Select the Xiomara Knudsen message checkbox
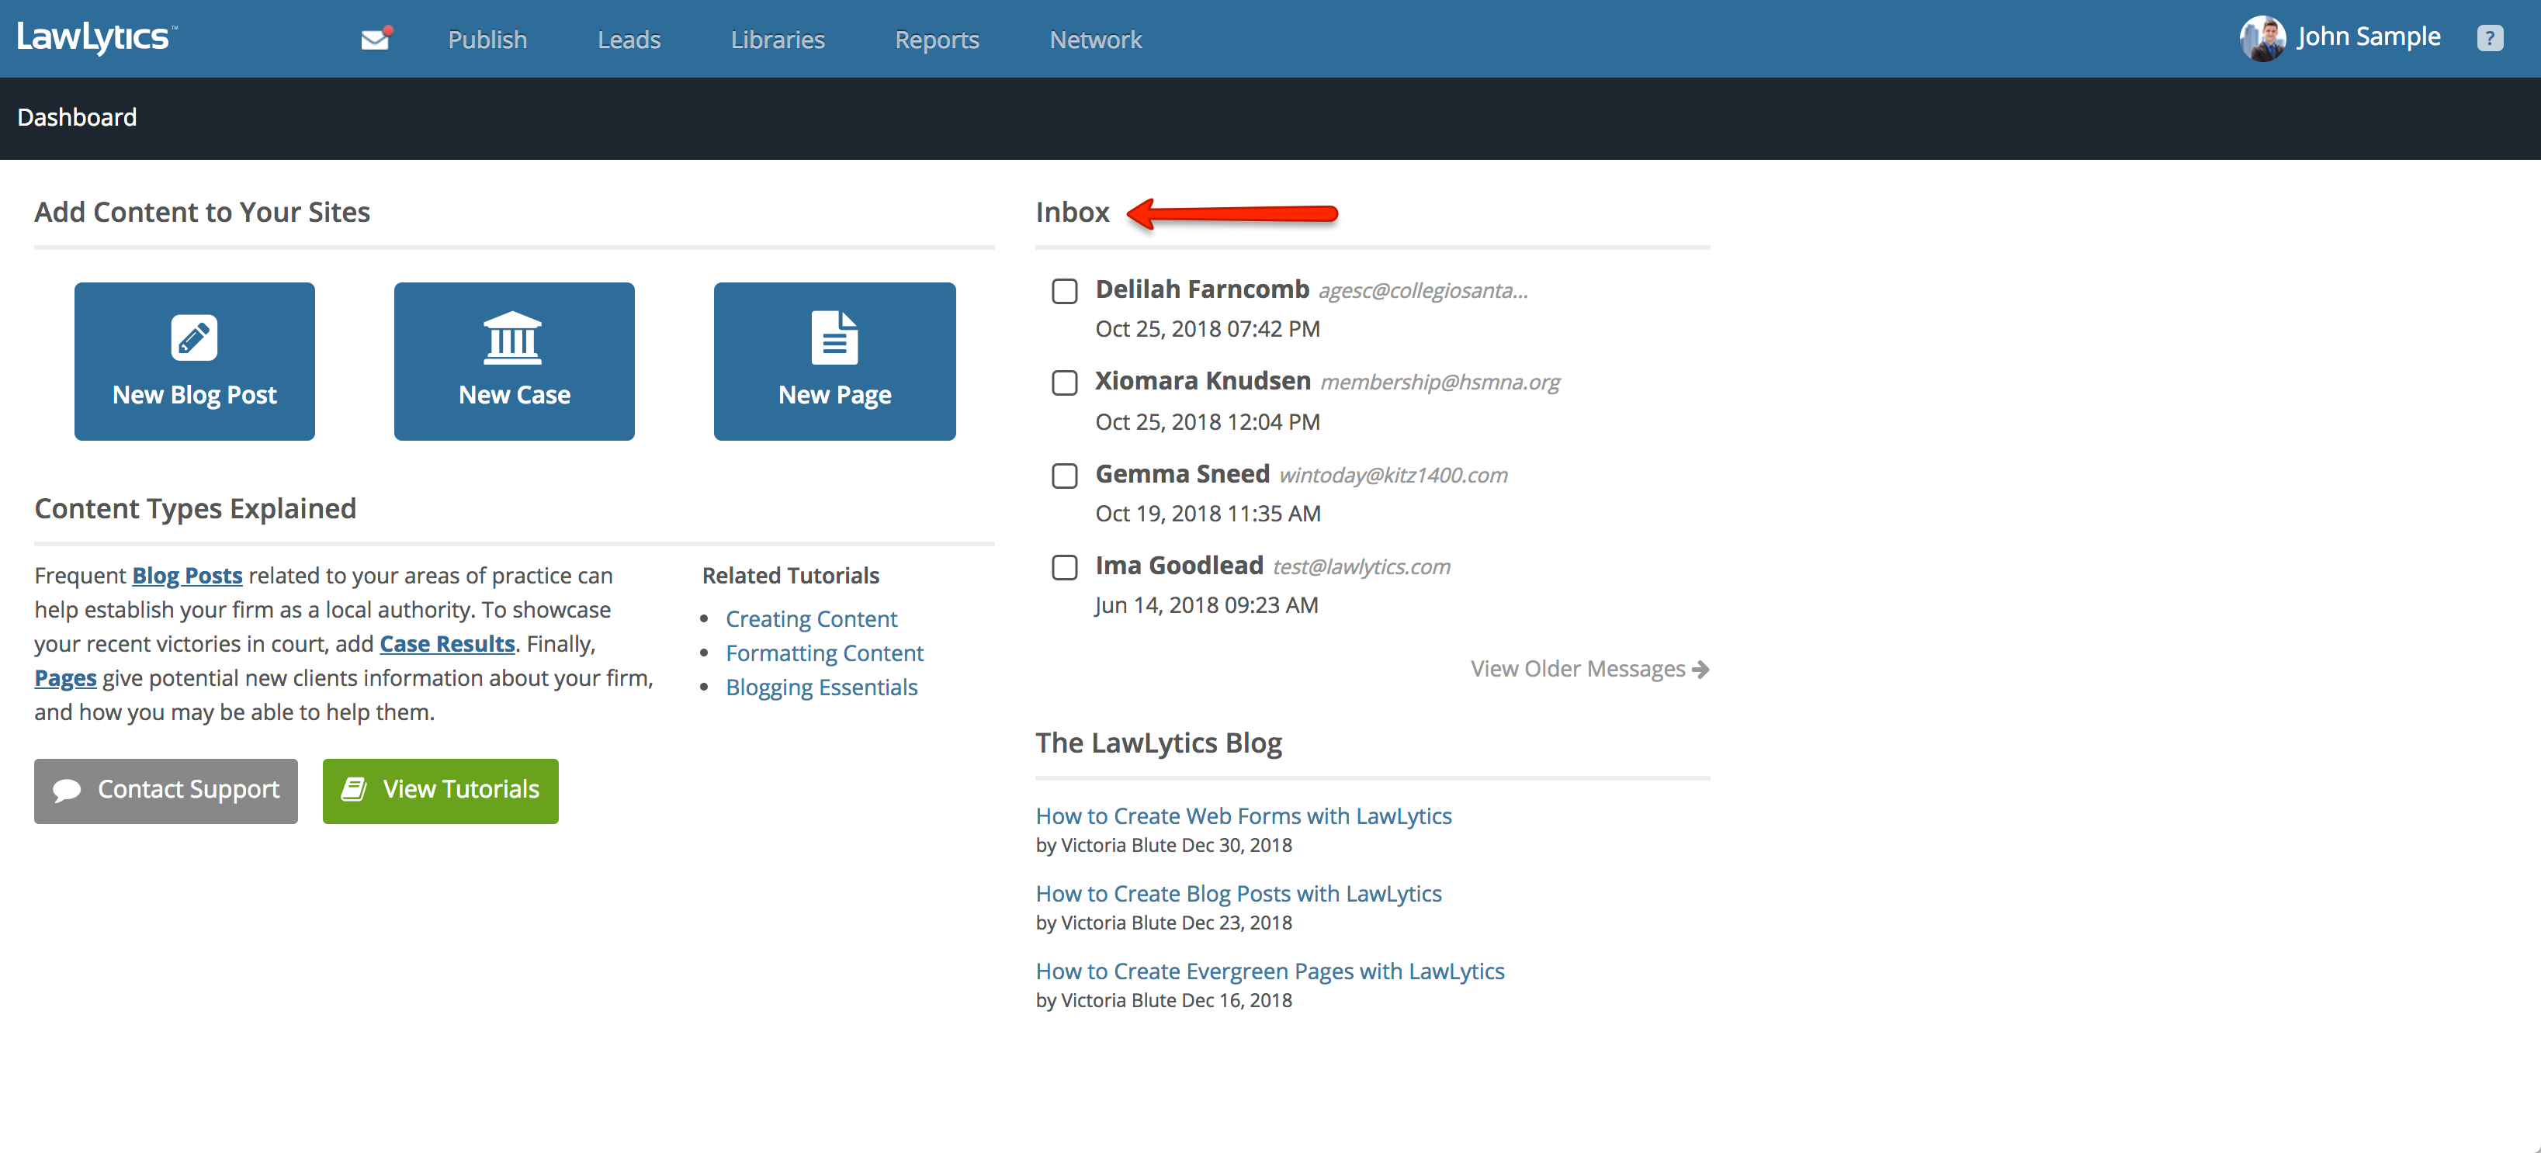 point(1064,383)
